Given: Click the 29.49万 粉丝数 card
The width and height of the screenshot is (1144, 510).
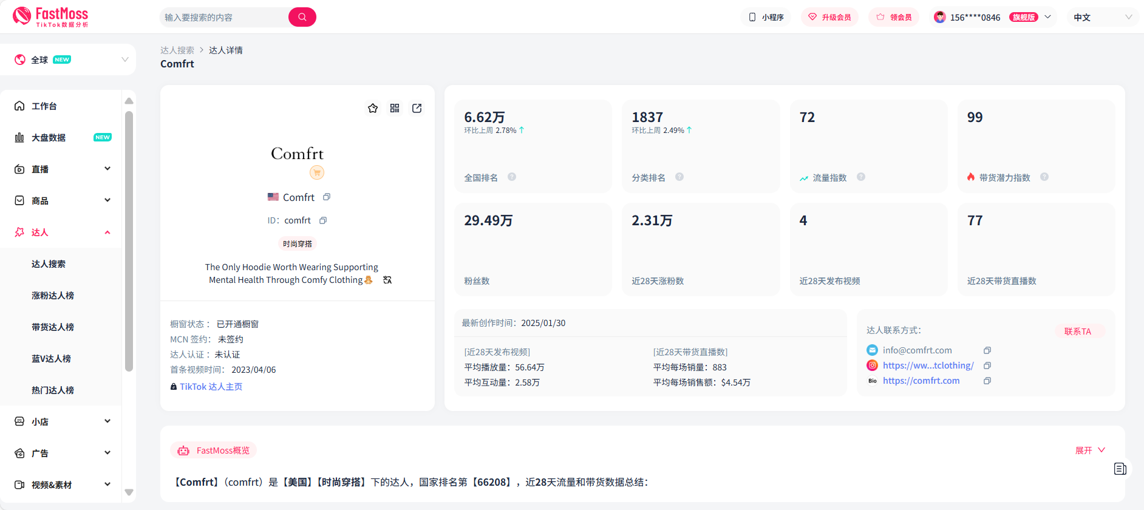Looking at the screenshot, I should tap(533, 250).
